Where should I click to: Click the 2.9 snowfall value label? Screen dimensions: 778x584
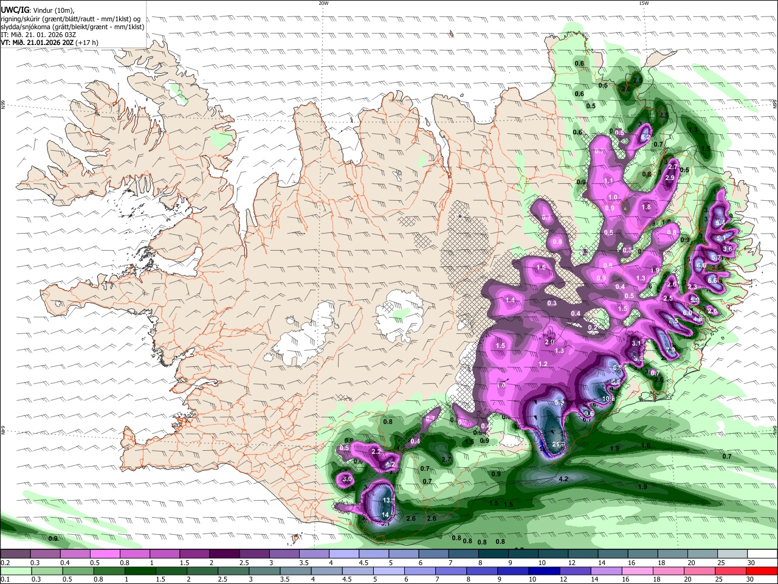(670, 178)
